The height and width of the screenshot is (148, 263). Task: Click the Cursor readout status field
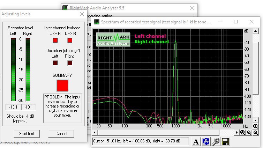(x=140, y=141)
